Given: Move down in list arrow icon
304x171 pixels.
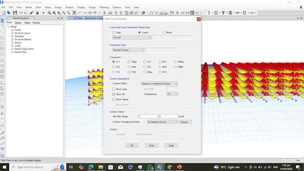Looking at the screenshot, I should [x=121, y=13].
